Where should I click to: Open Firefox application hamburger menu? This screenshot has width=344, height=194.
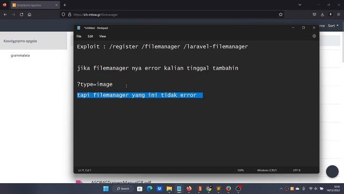point(339,15)
